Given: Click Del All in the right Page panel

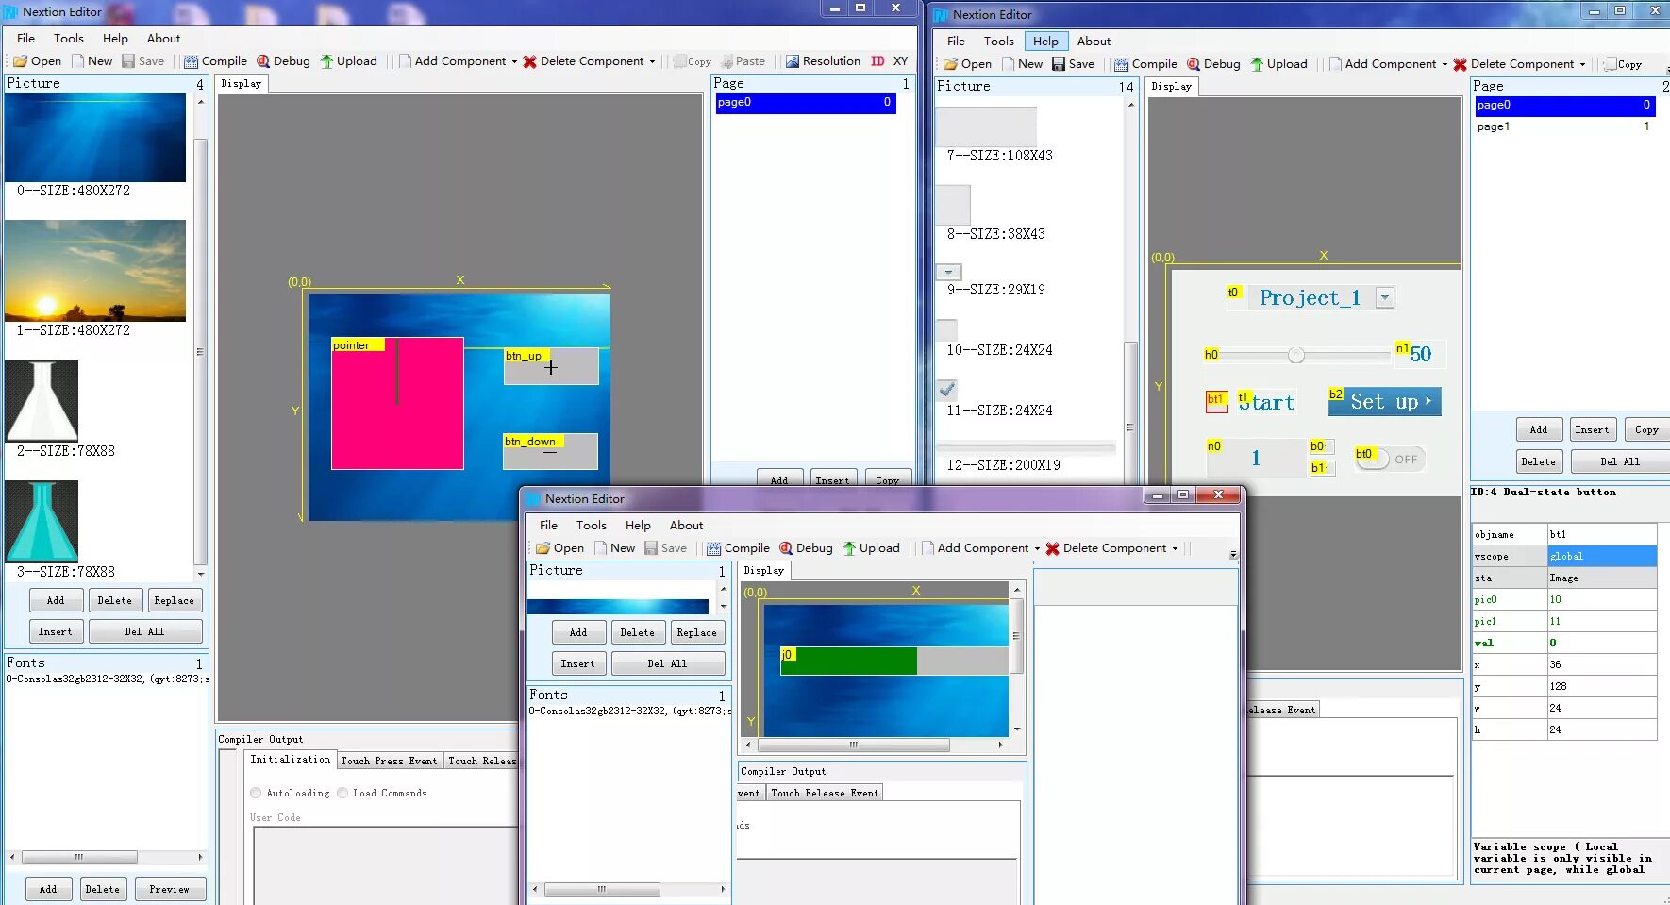Looking at the screenshot, I should pos(1619,461).
